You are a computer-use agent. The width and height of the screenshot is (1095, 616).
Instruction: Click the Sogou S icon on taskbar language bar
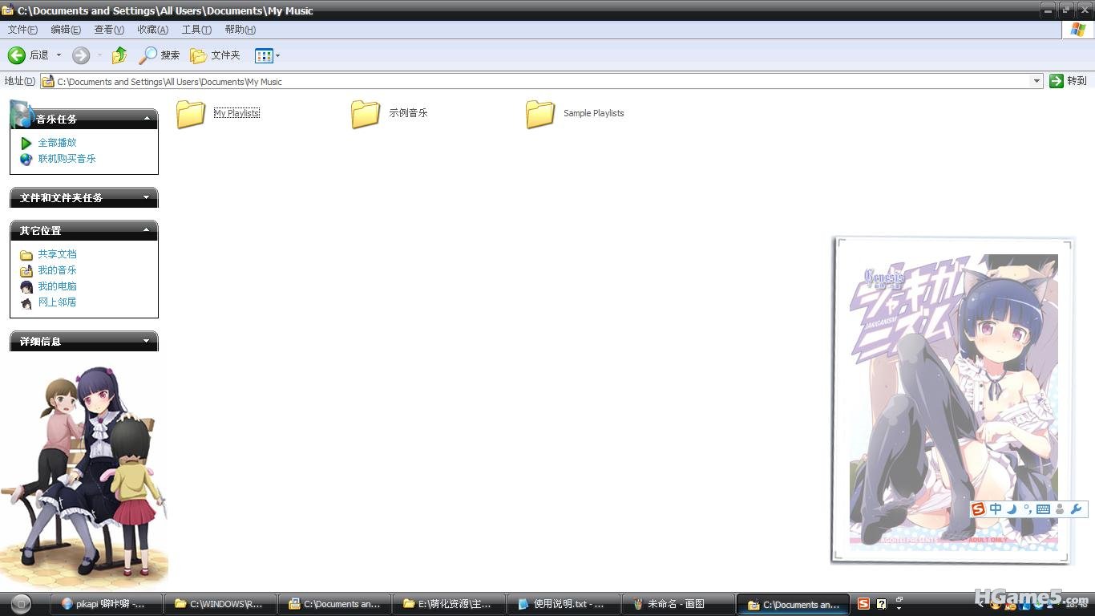[863, 604]
